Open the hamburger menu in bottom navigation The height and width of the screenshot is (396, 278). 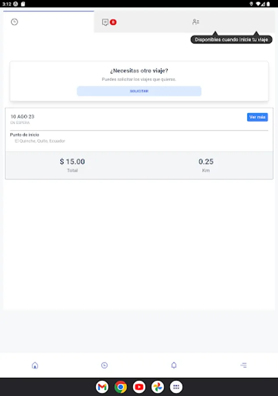pyautogui.click(x=243, y=365)
